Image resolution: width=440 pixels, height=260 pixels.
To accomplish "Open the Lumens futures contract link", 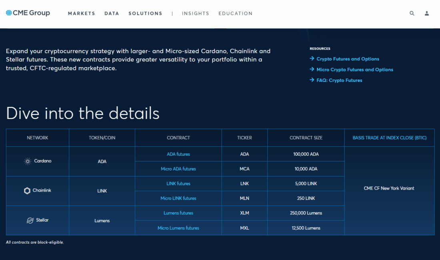I will [x=178, y=213].
